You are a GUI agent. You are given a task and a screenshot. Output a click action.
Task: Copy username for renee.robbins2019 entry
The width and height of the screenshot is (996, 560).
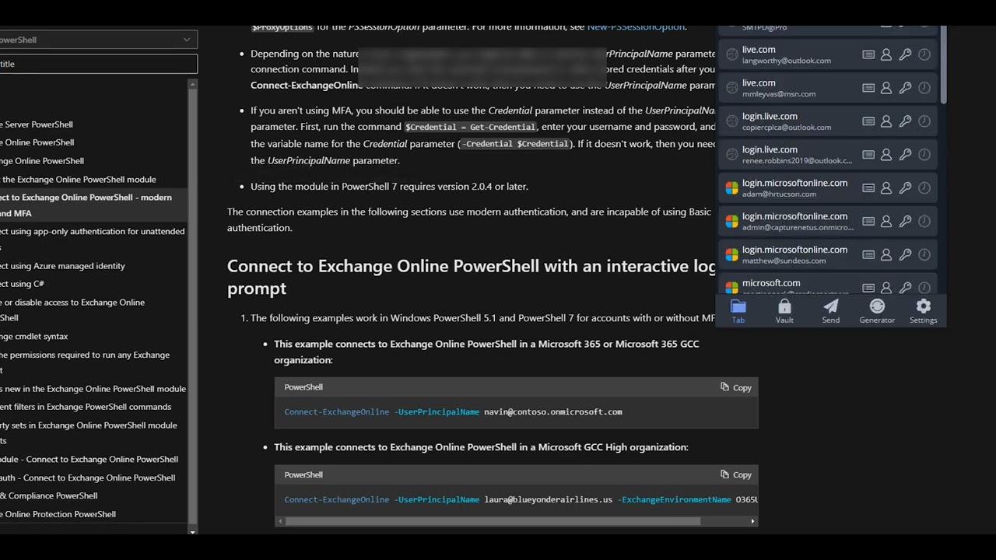pos(886,155)
